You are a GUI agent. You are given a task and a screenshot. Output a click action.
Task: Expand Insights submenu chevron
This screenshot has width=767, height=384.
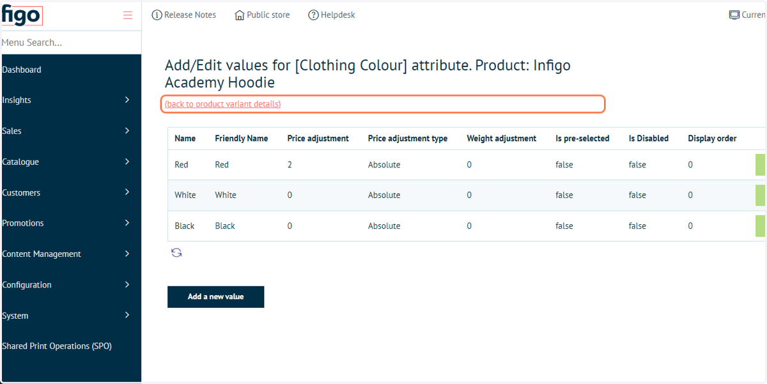coord(127,100)
